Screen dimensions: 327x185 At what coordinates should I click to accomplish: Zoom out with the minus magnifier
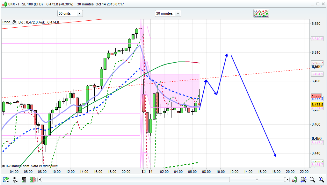tap(312, 180)
